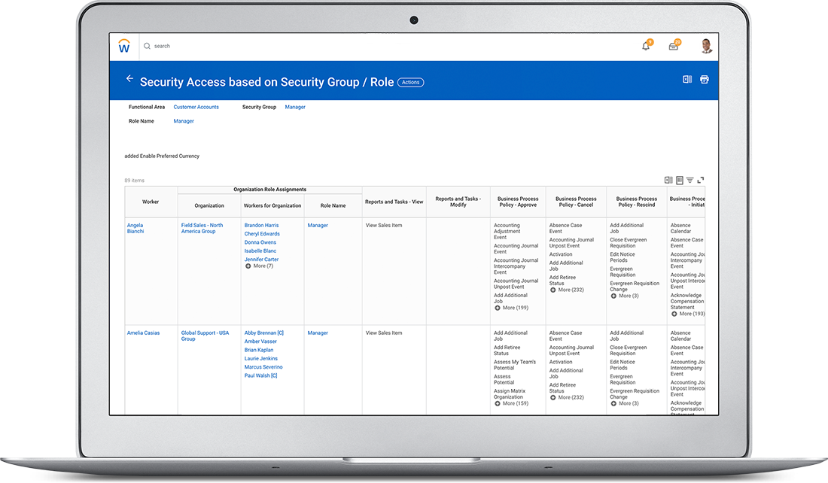
Task: Open the table filter icon
Action: click(x=689, y=180)
